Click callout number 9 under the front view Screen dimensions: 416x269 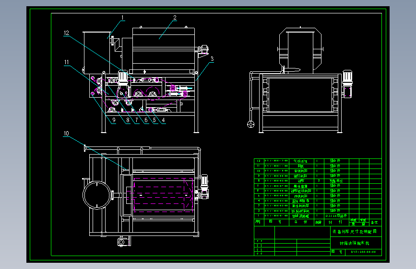click(114, 120)
